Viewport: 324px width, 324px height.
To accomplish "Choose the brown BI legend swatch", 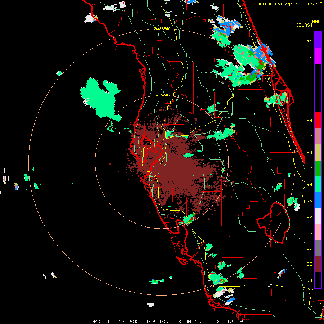I will point(318,264).
